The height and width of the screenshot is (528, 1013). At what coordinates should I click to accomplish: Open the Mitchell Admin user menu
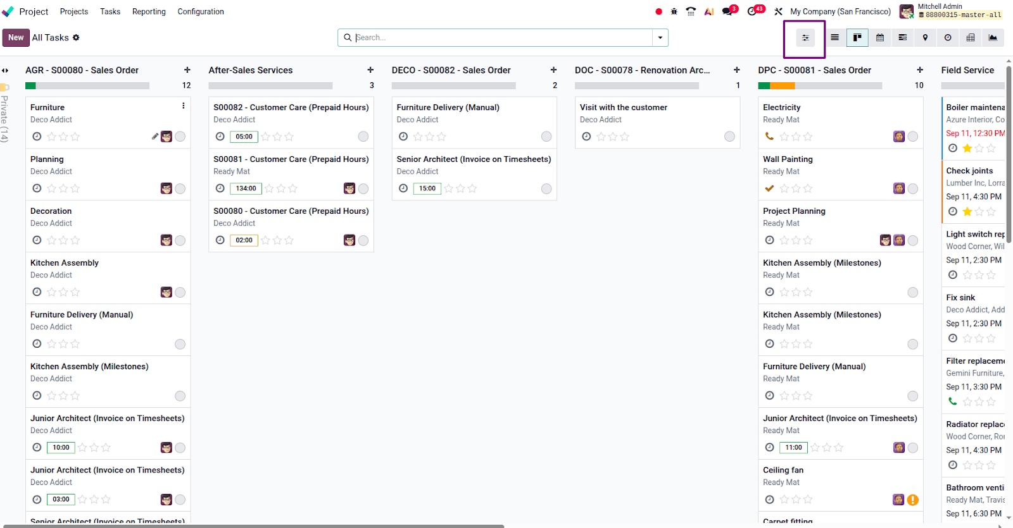[x=951, y=11]
